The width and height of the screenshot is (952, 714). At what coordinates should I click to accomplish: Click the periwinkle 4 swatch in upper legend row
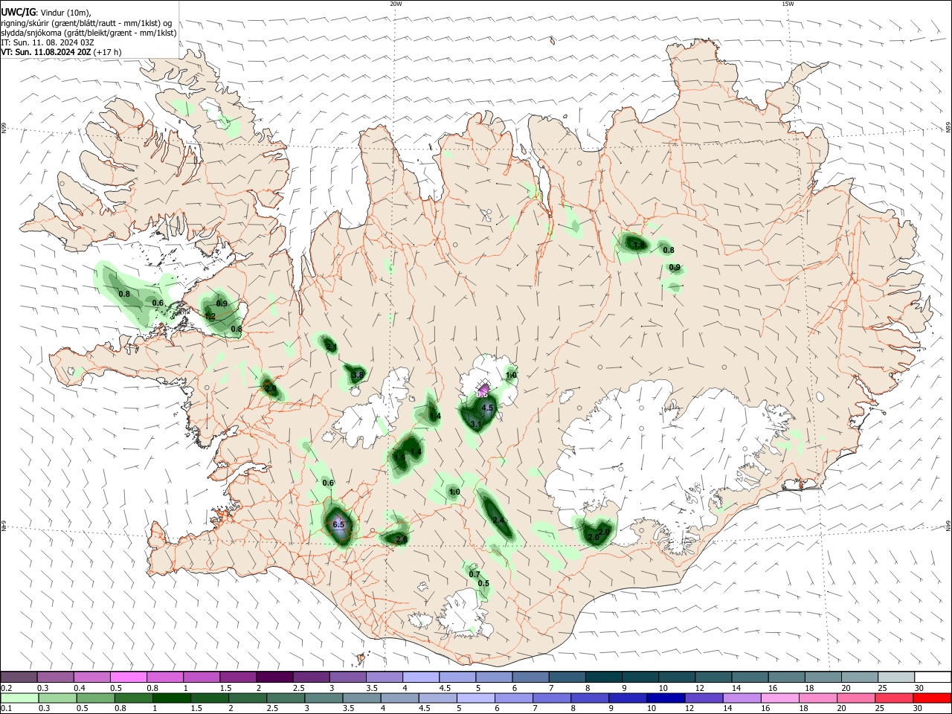pyautogui.click(x=420, y=677)
